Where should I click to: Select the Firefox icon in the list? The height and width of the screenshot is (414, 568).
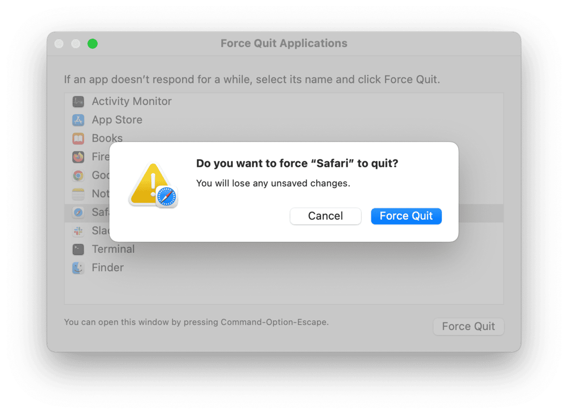pyautogui.click(x=78, y=157)
